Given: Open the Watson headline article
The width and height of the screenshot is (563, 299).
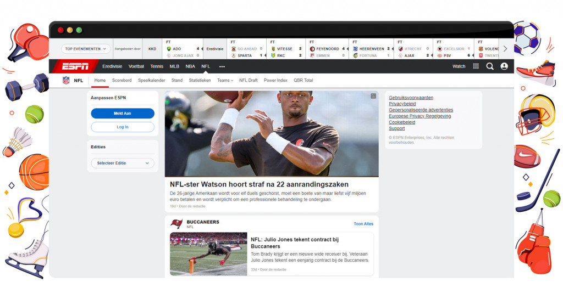Looking at the screenshot, I should click(x=259, y=184).
